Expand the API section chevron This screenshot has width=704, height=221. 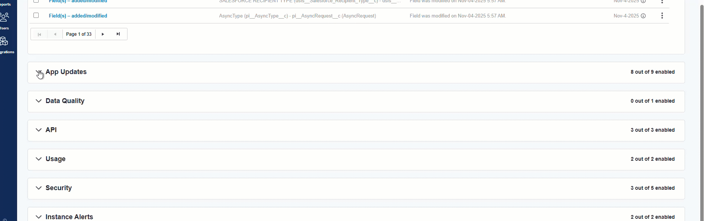39,130
